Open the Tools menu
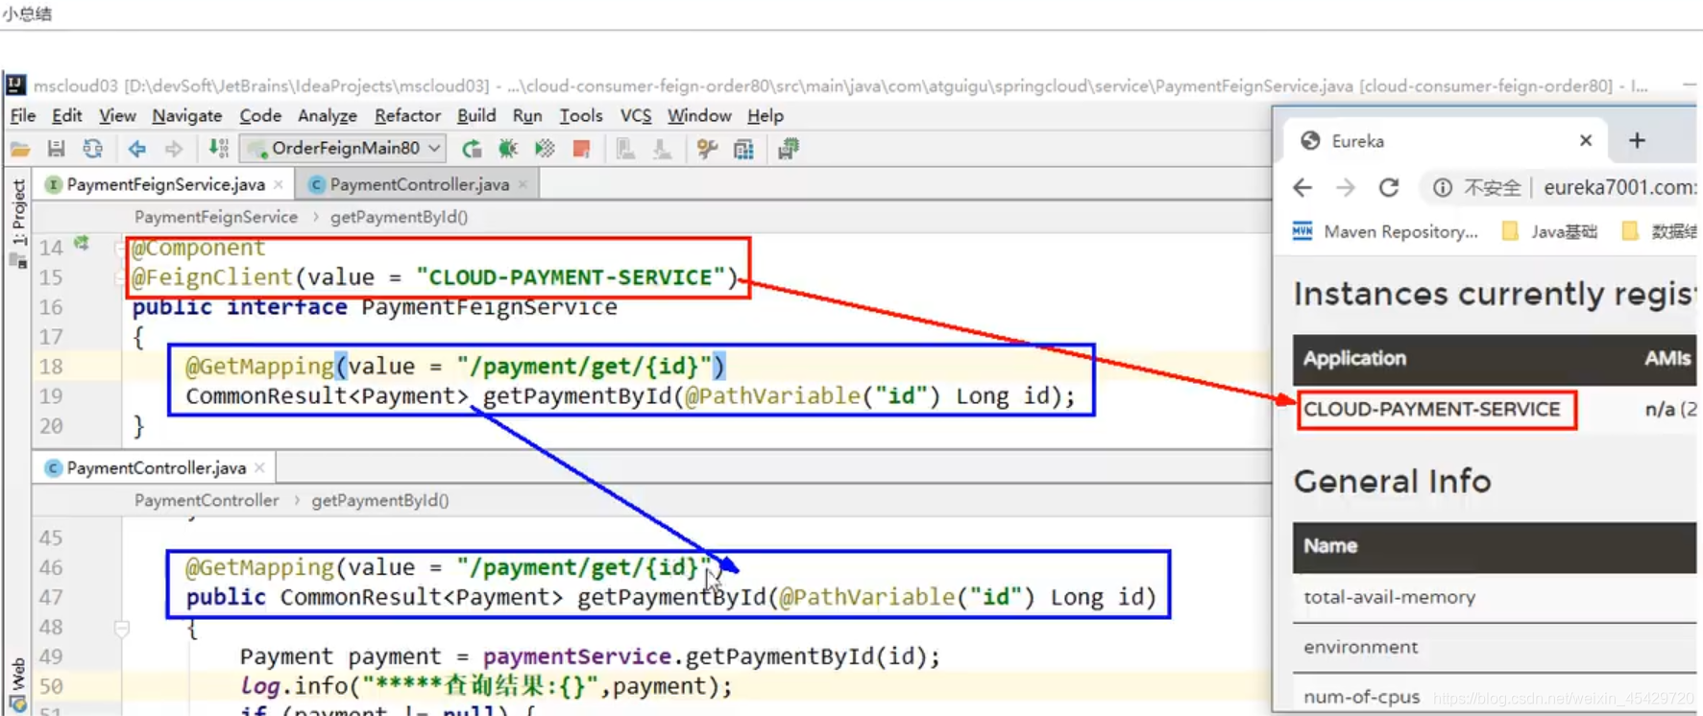 (581, 115)
